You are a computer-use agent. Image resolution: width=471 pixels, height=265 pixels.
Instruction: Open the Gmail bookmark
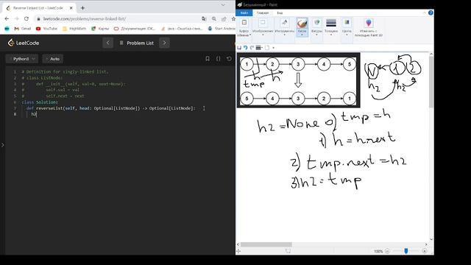pos(23,29)
